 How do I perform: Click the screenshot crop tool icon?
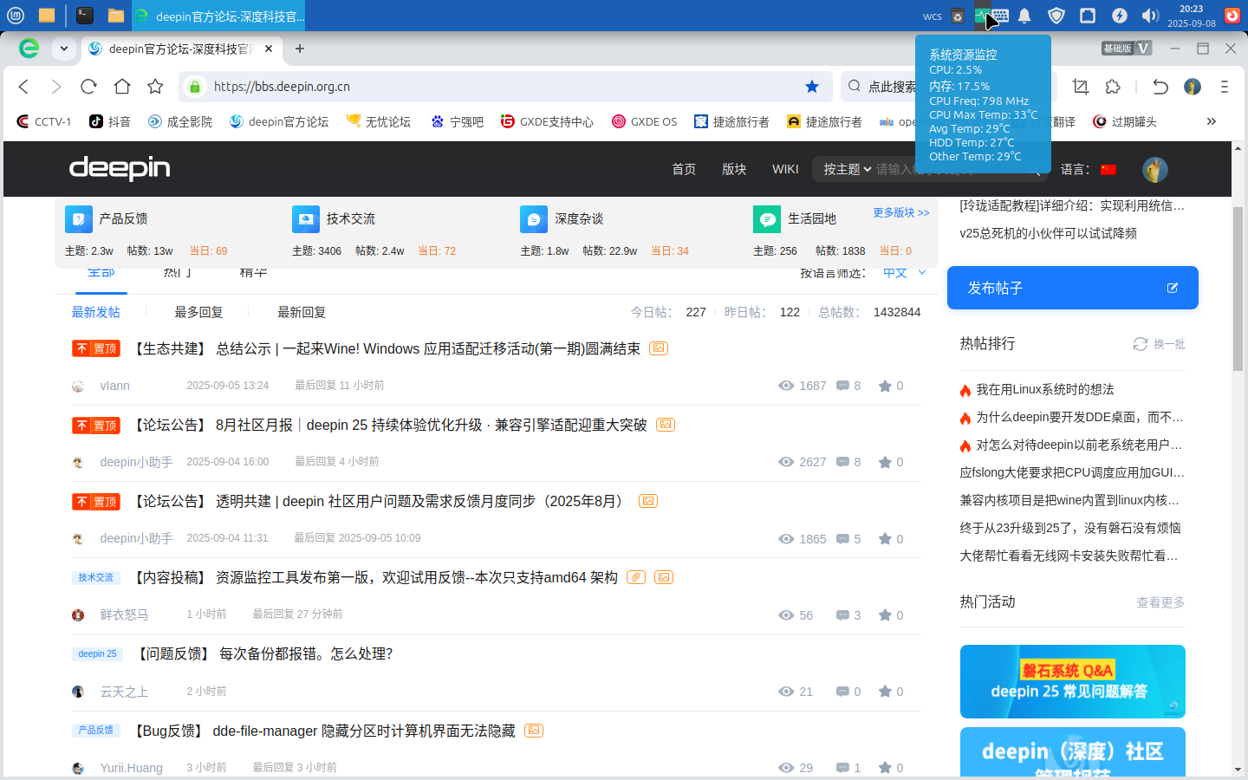click(x=1080, y=87)
